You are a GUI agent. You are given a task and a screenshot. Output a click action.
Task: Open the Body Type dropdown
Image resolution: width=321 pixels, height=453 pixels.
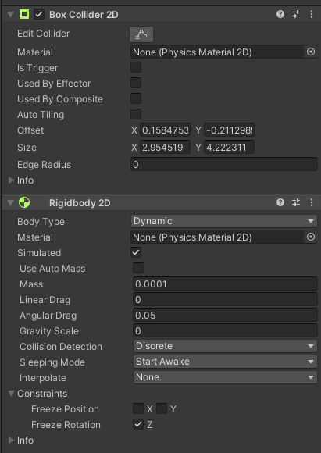(224, 221)
